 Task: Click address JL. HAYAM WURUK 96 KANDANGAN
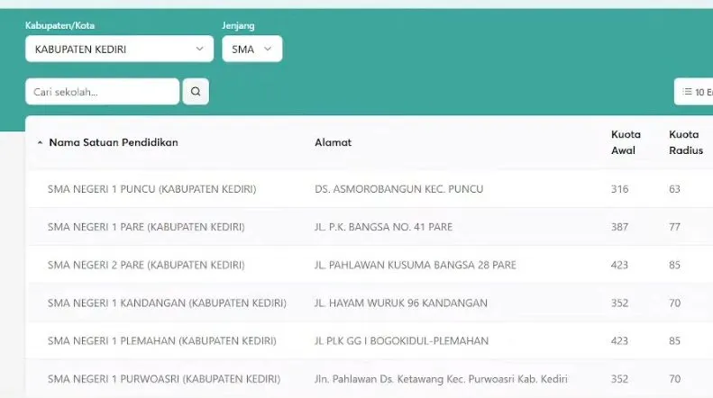[x=400, y=303]
